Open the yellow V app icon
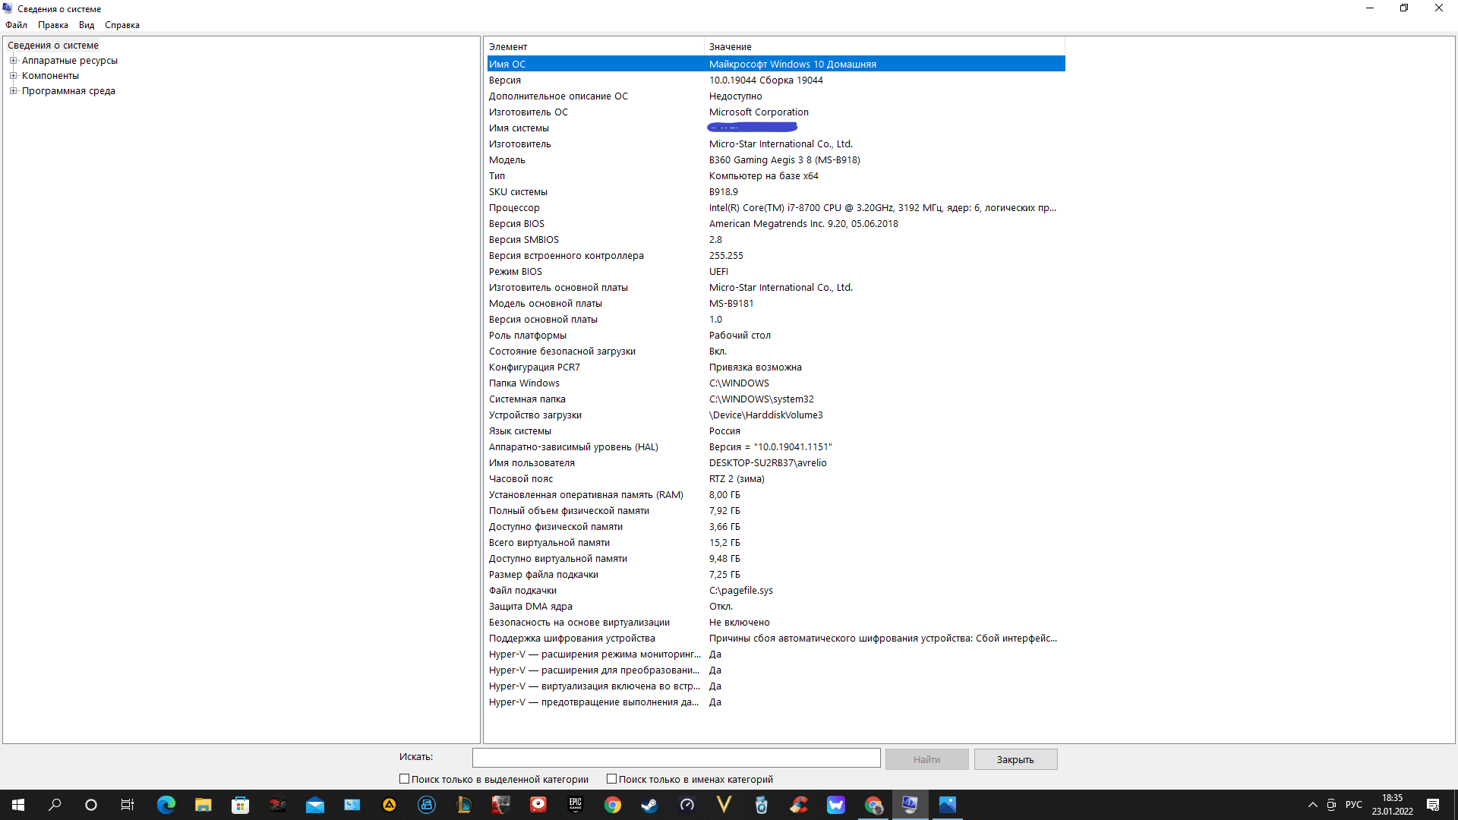Image resolution: width=1458 pixels, height=820 pixels. click(x=724, y=805)
